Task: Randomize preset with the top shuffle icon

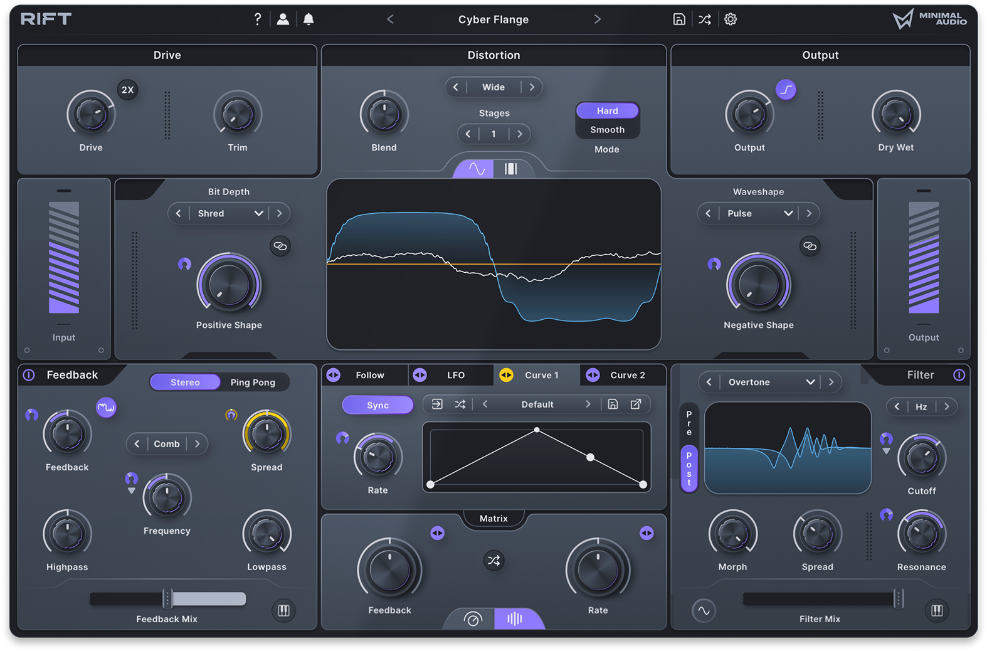Action: click(705, 19)
